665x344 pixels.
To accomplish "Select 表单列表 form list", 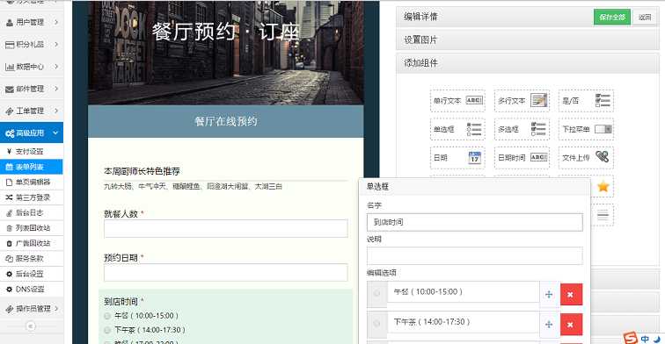I will (32, 167).
